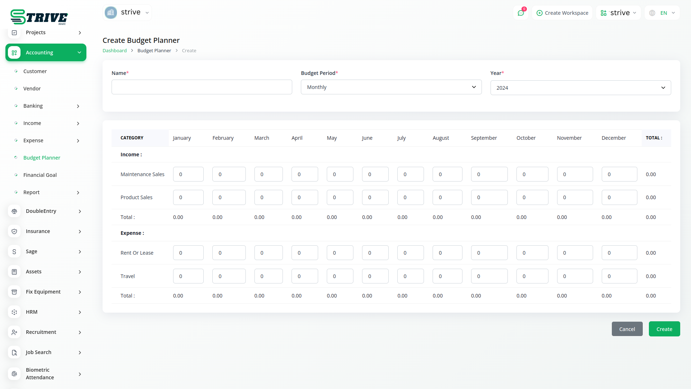Click the Name input field

[202, 87]
